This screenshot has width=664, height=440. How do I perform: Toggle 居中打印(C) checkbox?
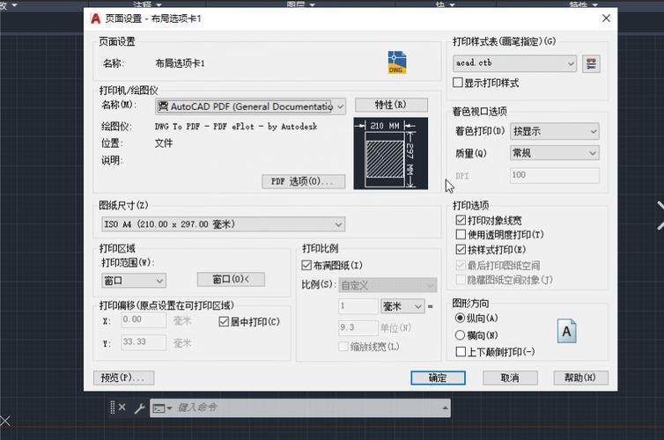click(224, 322)
